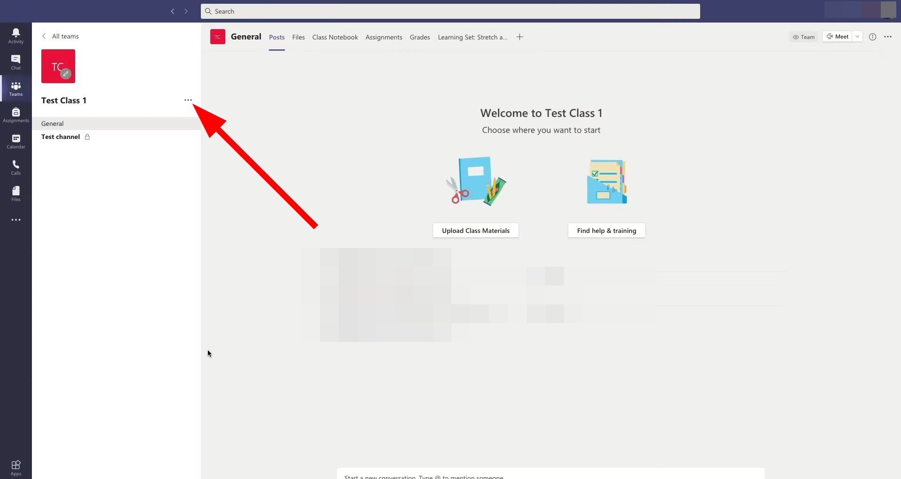Select the Teams sidebar icon
Viewport: 901px width, 479px height.
(x=16, y=88)
